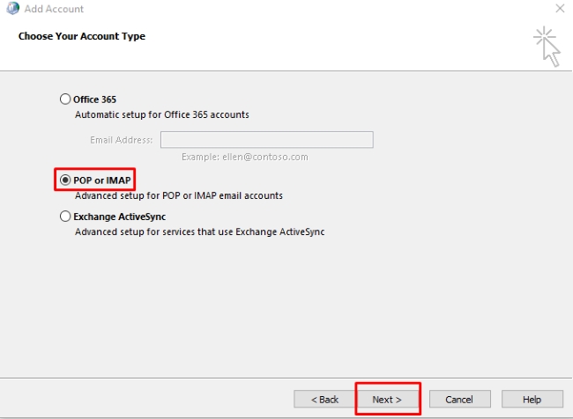Click the 'Email Address:' label

[122, 140]
